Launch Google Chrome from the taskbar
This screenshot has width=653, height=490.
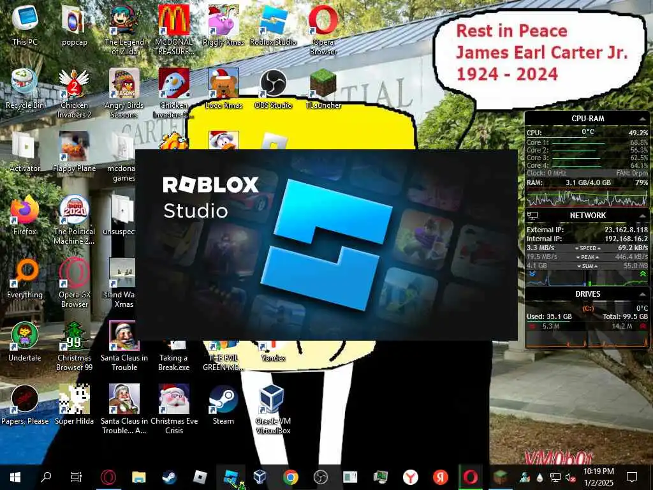click(290, 477)
